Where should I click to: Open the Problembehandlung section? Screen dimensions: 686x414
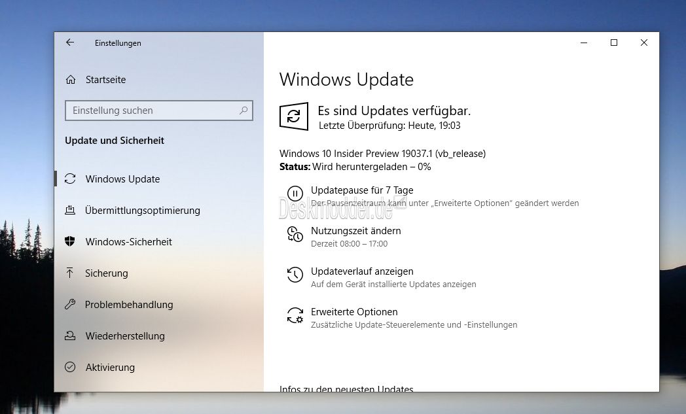coord(129,305)
